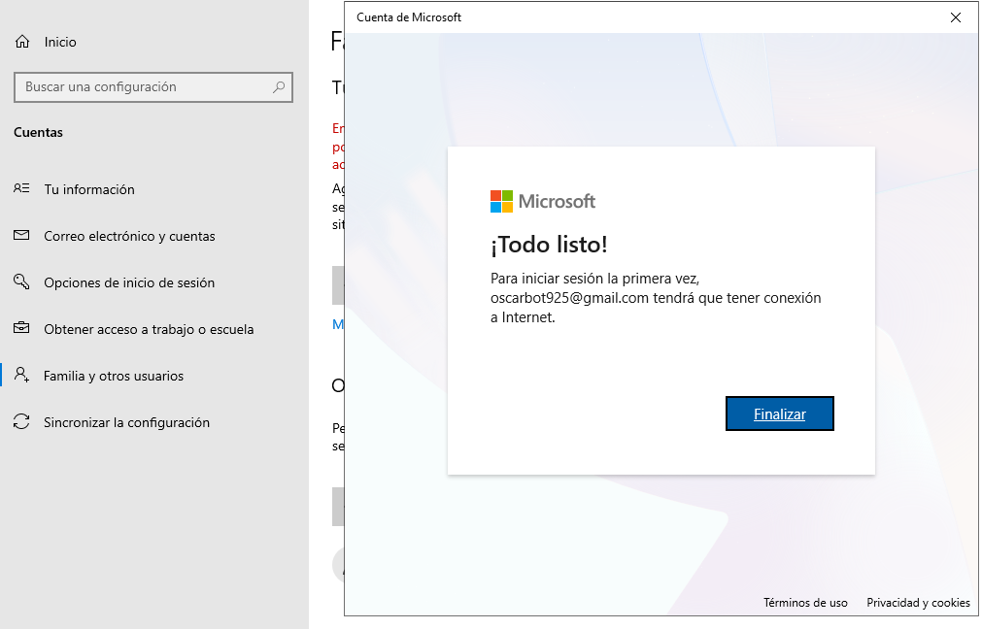
Task: Click the magnifier icon in search box
Action: pyautogui.click(x=279, y=86)
